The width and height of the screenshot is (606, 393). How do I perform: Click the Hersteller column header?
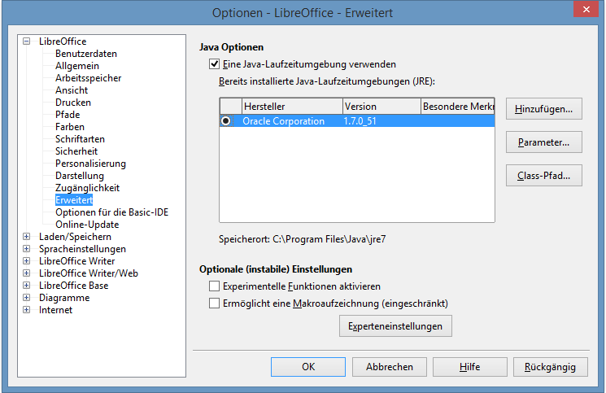[292, 107]
